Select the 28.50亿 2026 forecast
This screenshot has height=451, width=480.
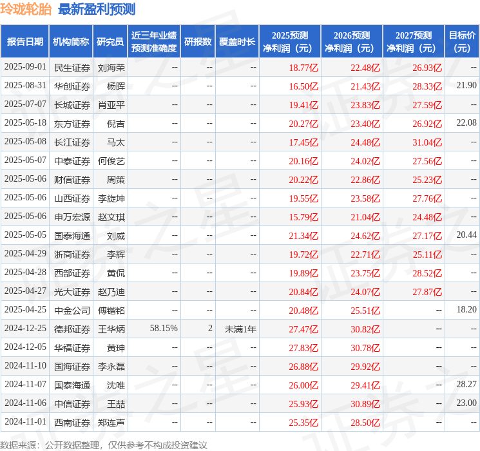365,423
